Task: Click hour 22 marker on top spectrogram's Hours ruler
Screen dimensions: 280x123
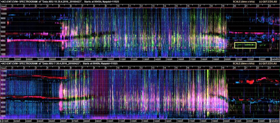Action: pos(258,6)
